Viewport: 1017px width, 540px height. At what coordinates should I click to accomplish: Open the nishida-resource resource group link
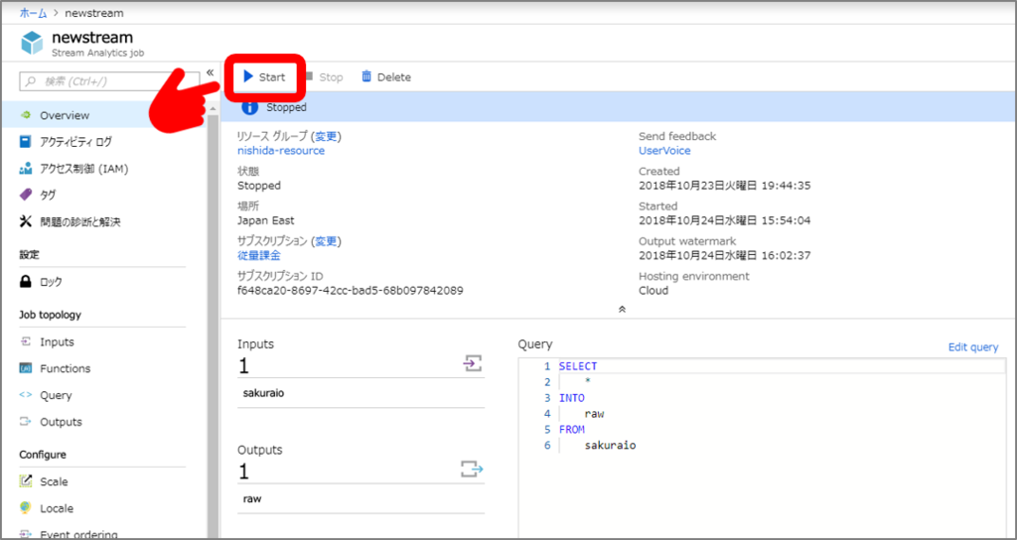click(281, 151)
